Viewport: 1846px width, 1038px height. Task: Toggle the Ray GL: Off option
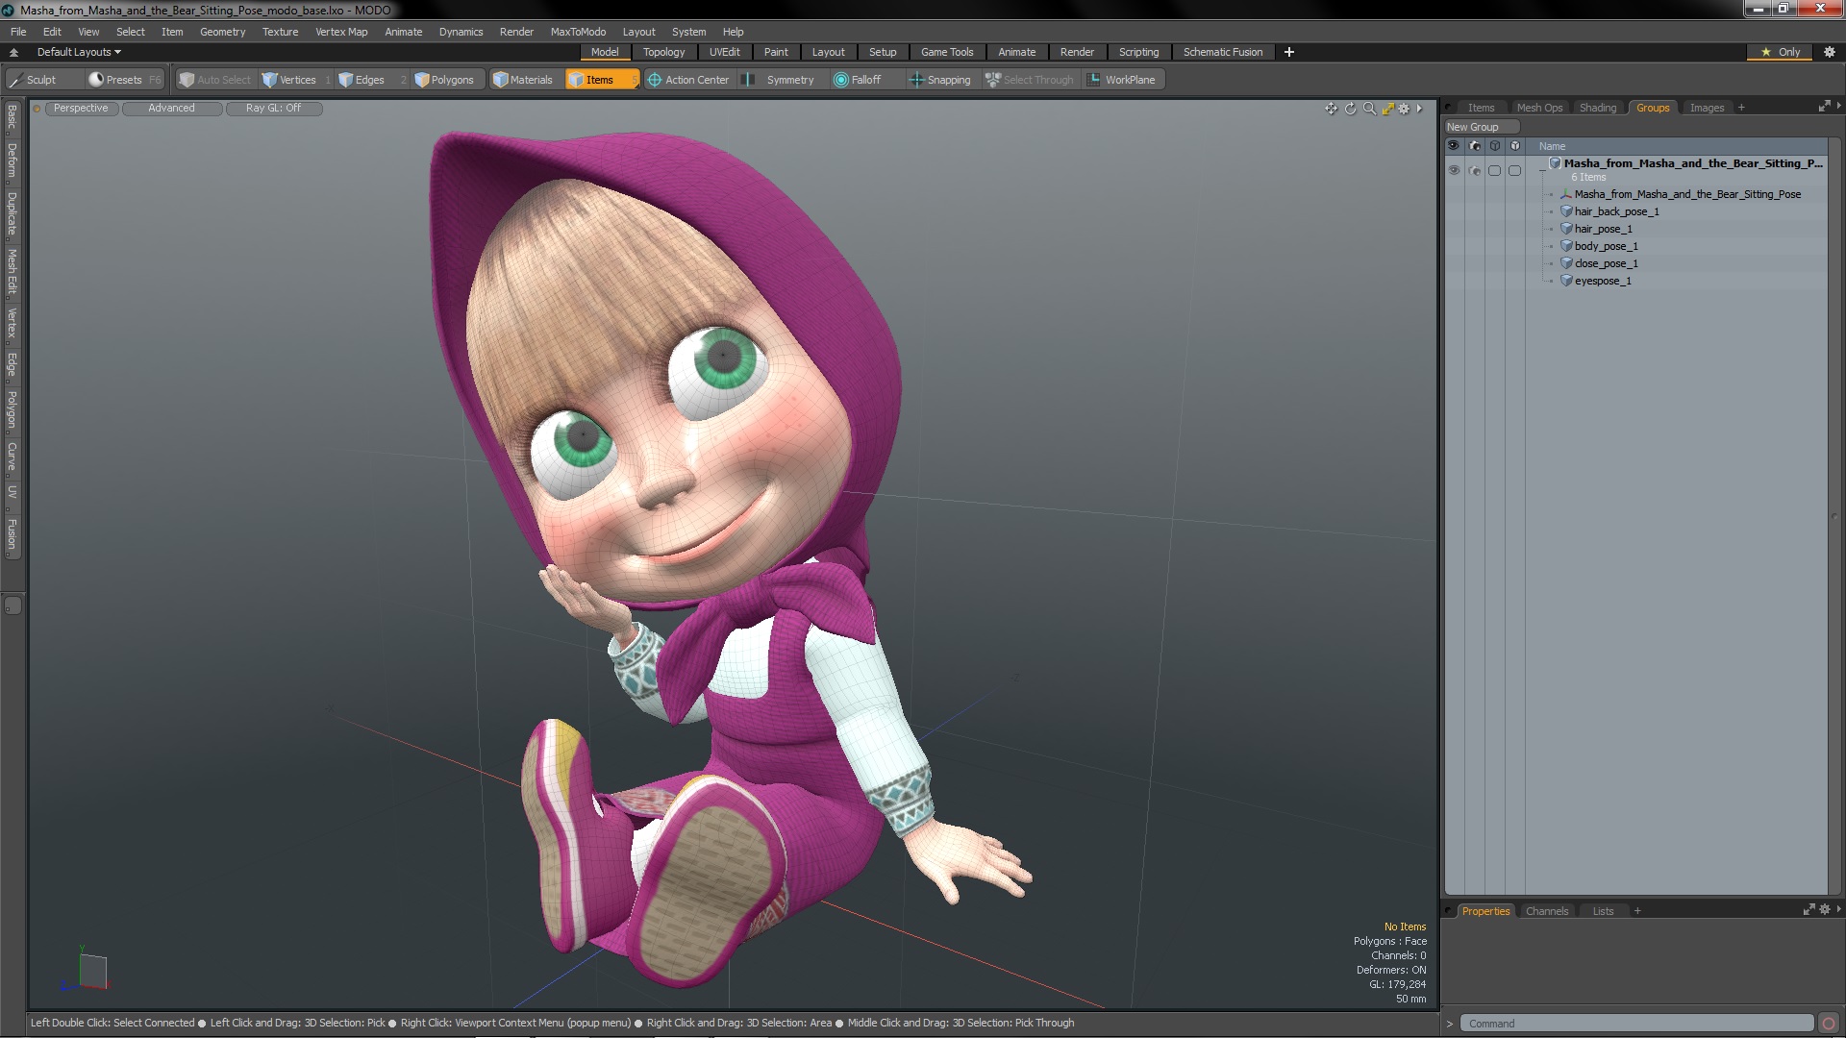pos(273,108)
